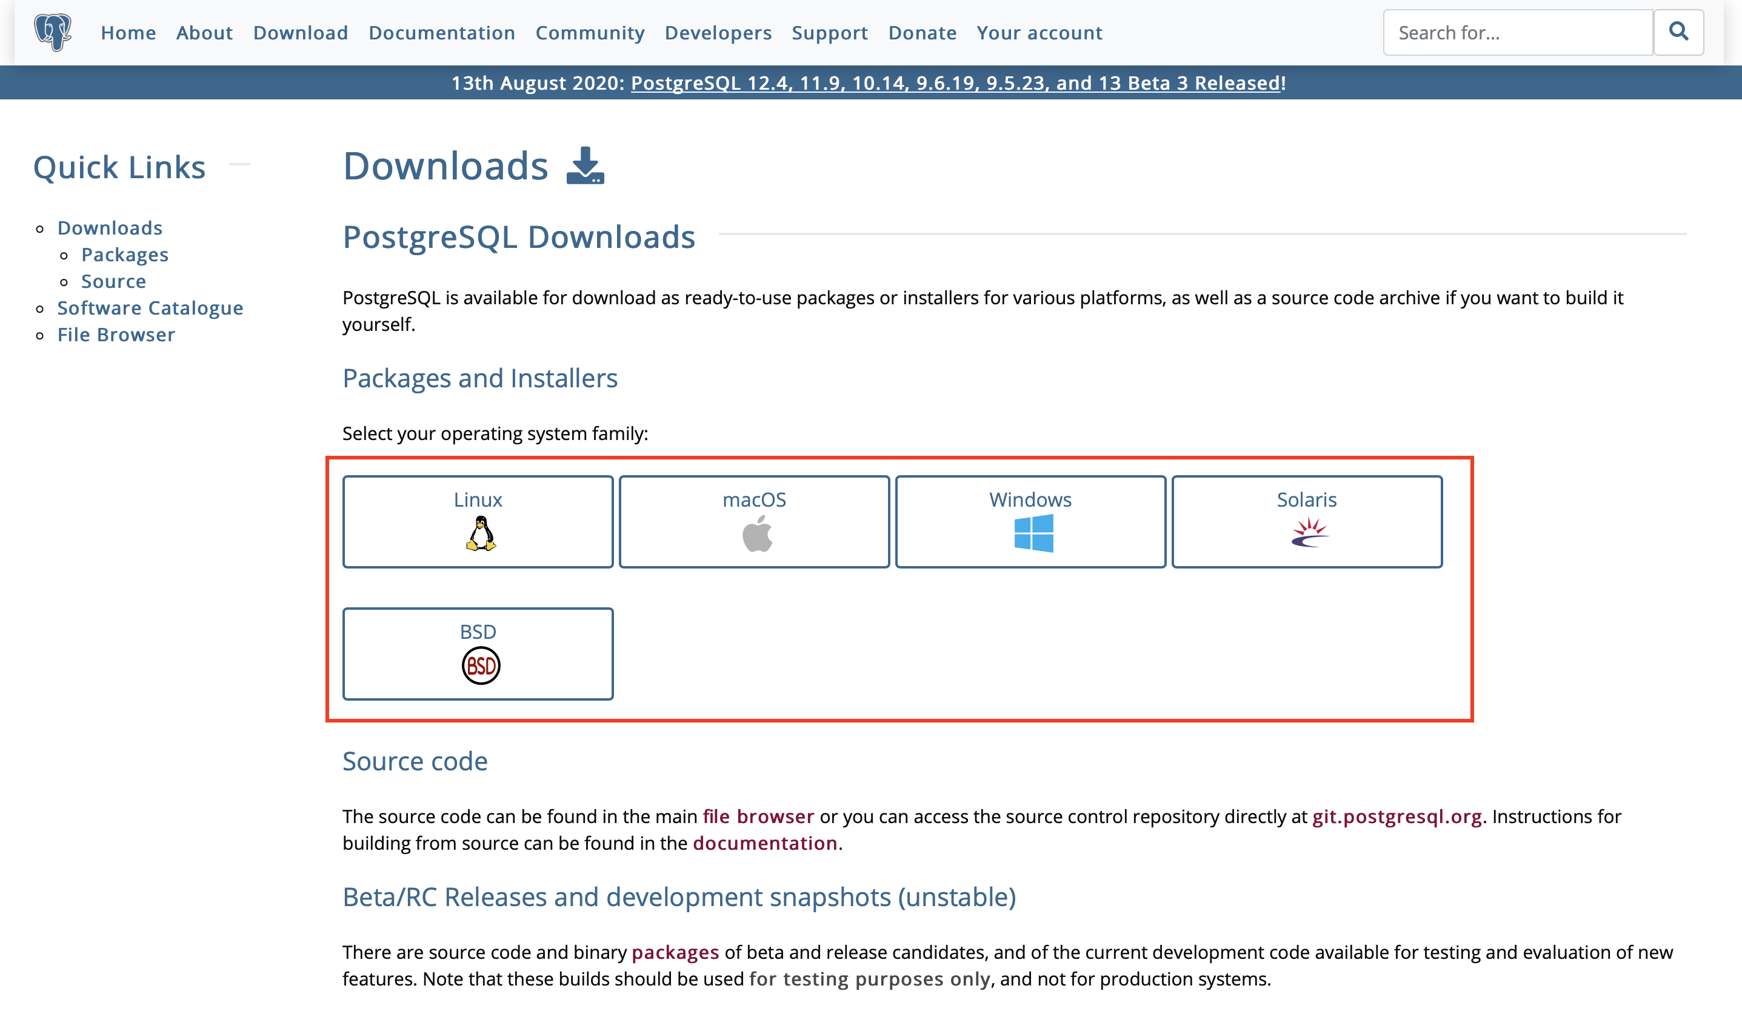
Task: Click the Downloads quick link
Action: point(108,227)
